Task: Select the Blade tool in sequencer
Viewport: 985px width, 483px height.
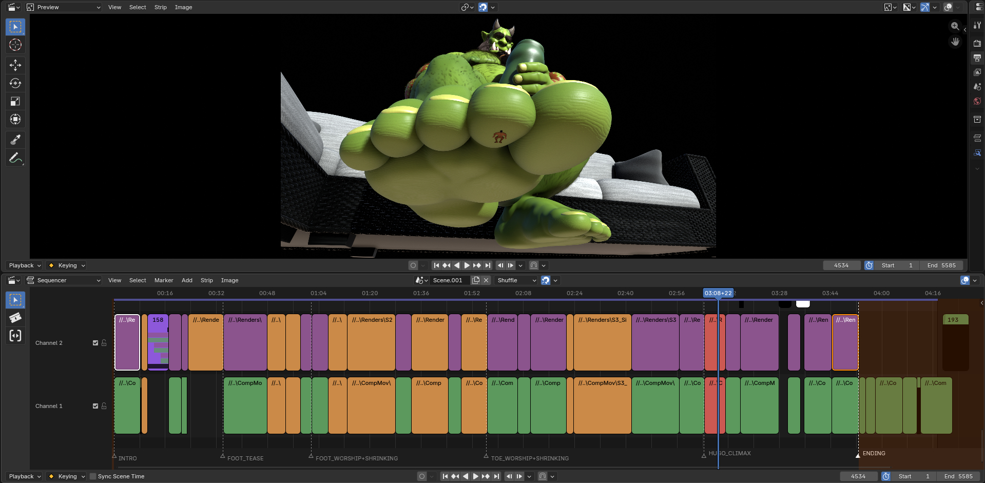Action: tap(15, 318)
